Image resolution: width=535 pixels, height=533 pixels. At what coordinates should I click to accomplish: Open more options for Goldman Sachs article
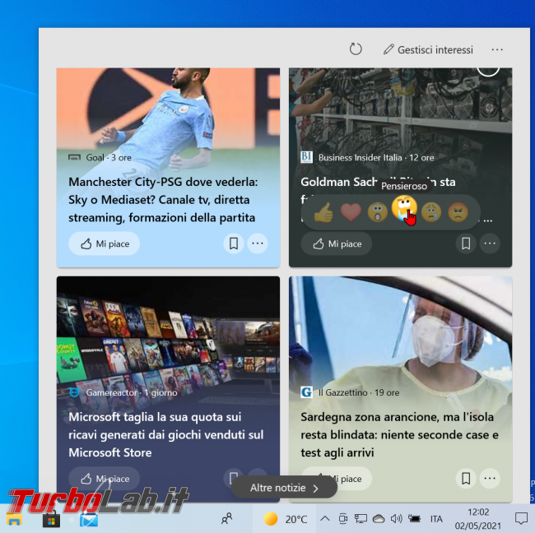[490, 243]
